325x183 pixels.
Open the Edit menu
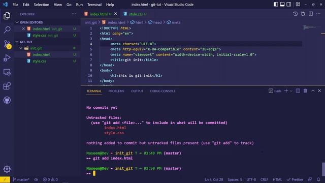click(x=26, y=5)
